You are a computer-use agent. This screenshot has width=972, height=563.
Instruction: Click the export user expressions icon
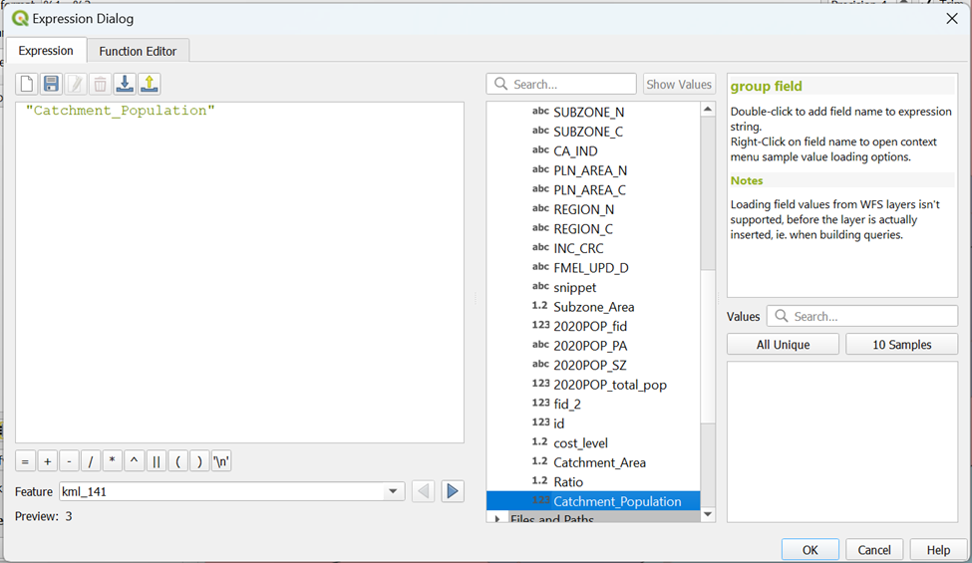coord(150,85)
